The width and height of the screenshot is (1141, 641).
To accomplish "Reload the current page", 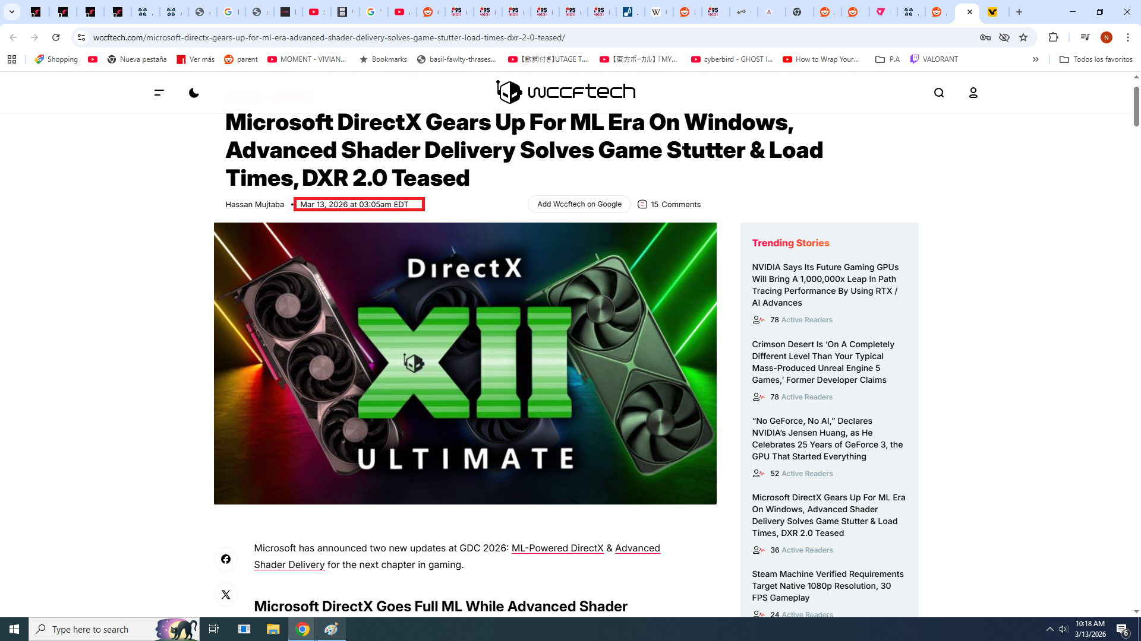I will 56,37.
